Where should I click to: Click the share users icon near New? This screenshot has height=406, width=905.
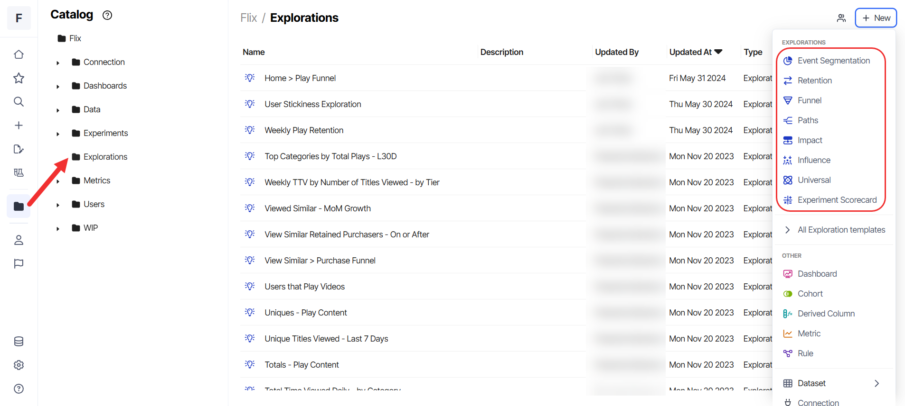coord(841,18)
